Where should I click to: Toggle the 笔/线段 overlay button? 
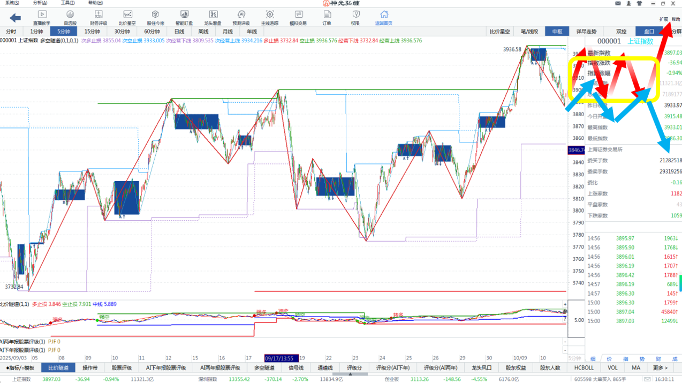529,32
